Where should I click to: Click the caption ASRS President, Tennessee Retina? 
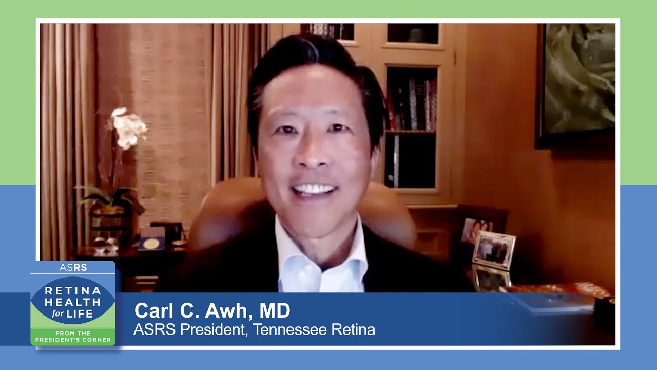pyautogui.click(x=254, y=330)
